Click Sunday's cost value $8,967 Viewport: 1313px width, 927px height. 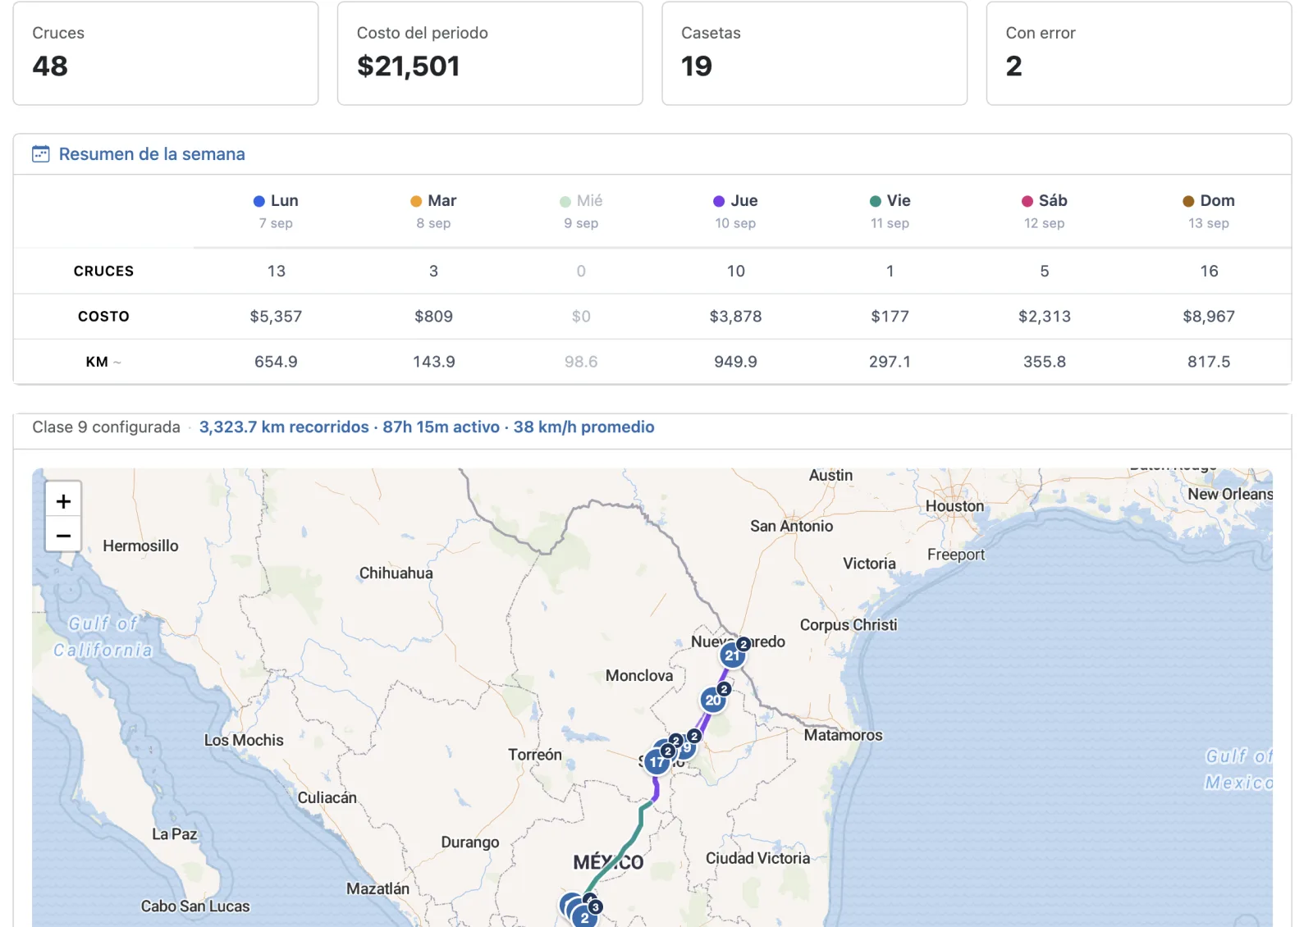pos(1208,316)
